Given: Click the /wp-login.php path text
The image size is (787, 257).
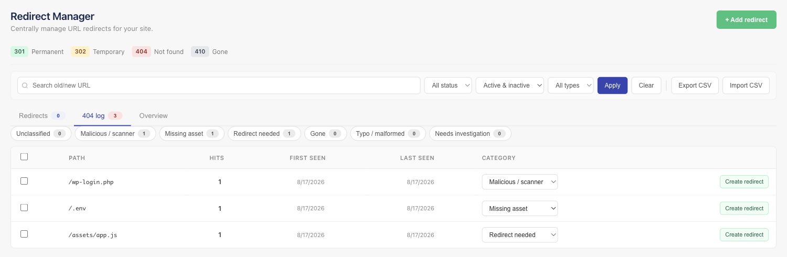Looking at the screenshot, I should coord(91,182).
